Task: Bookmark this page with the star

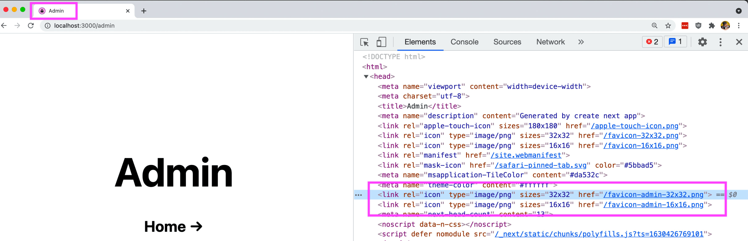Action: coord(668,26)
